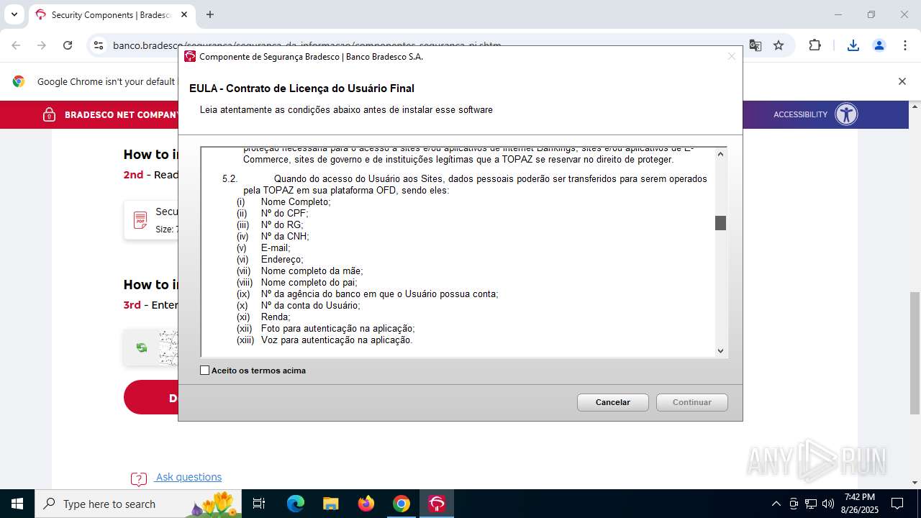
Task: Check the 'Aceito os termos acima' checkbox
Action: pyautogui.click(x=205, y=371)
